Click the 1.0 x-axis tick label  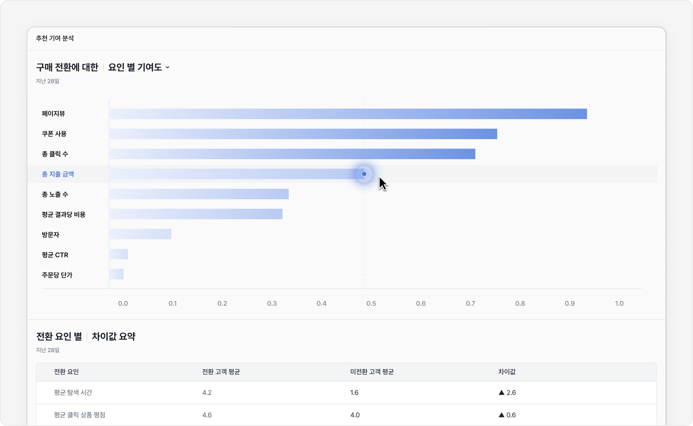tap(619, 304)
